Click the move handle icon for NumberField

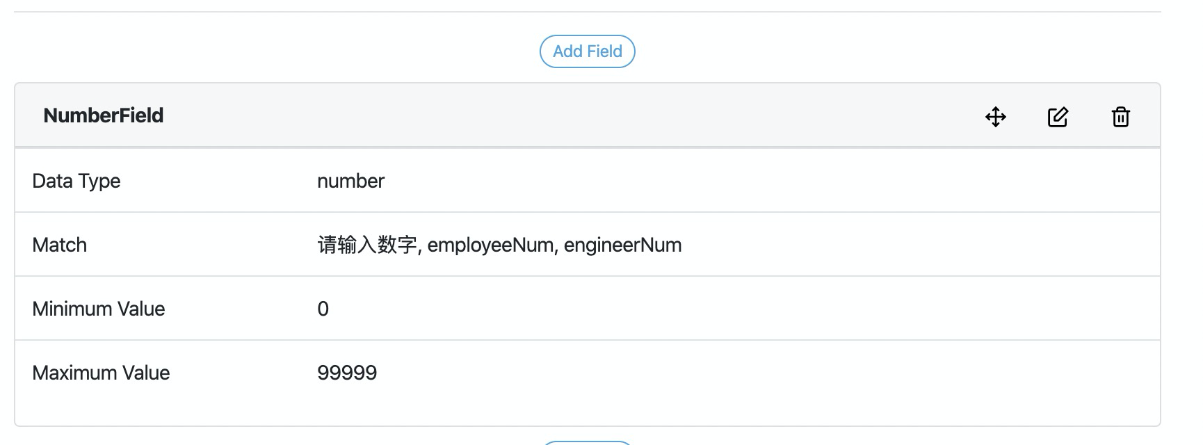pos(996,117)
